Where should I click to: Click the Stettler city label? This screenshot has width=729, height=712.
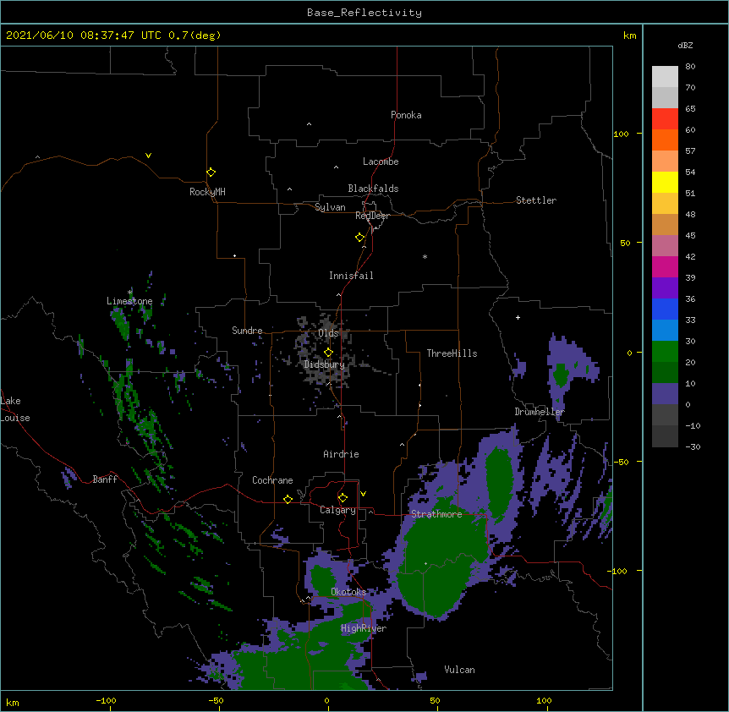click(x=536, y=200)
